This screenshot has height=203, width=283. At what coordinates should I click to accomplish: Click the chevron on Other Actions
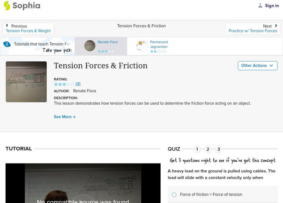click(x=271, y=66)
